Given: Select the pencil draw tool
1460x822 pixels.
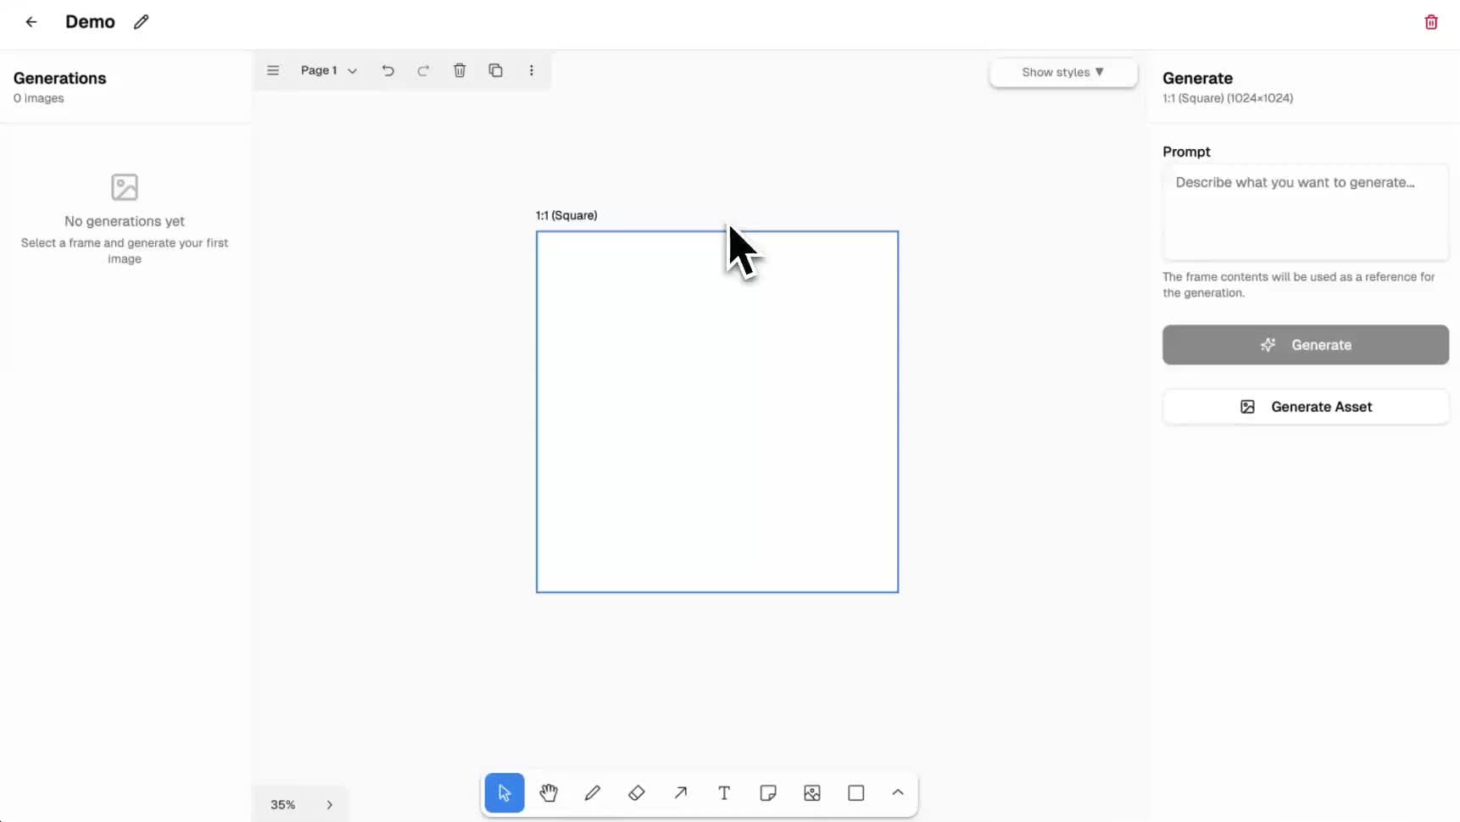Looking at the screenshot, I should [x=593, y=793].
